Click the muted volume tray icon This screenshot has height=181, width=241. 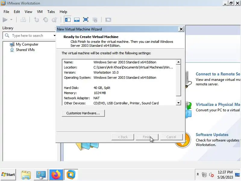211,175
